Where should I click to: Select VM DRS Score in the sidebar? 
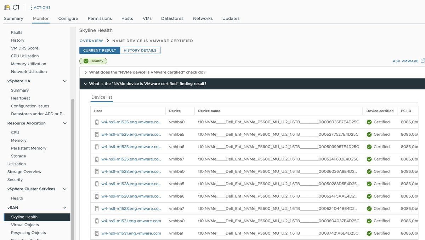(24, 48)
